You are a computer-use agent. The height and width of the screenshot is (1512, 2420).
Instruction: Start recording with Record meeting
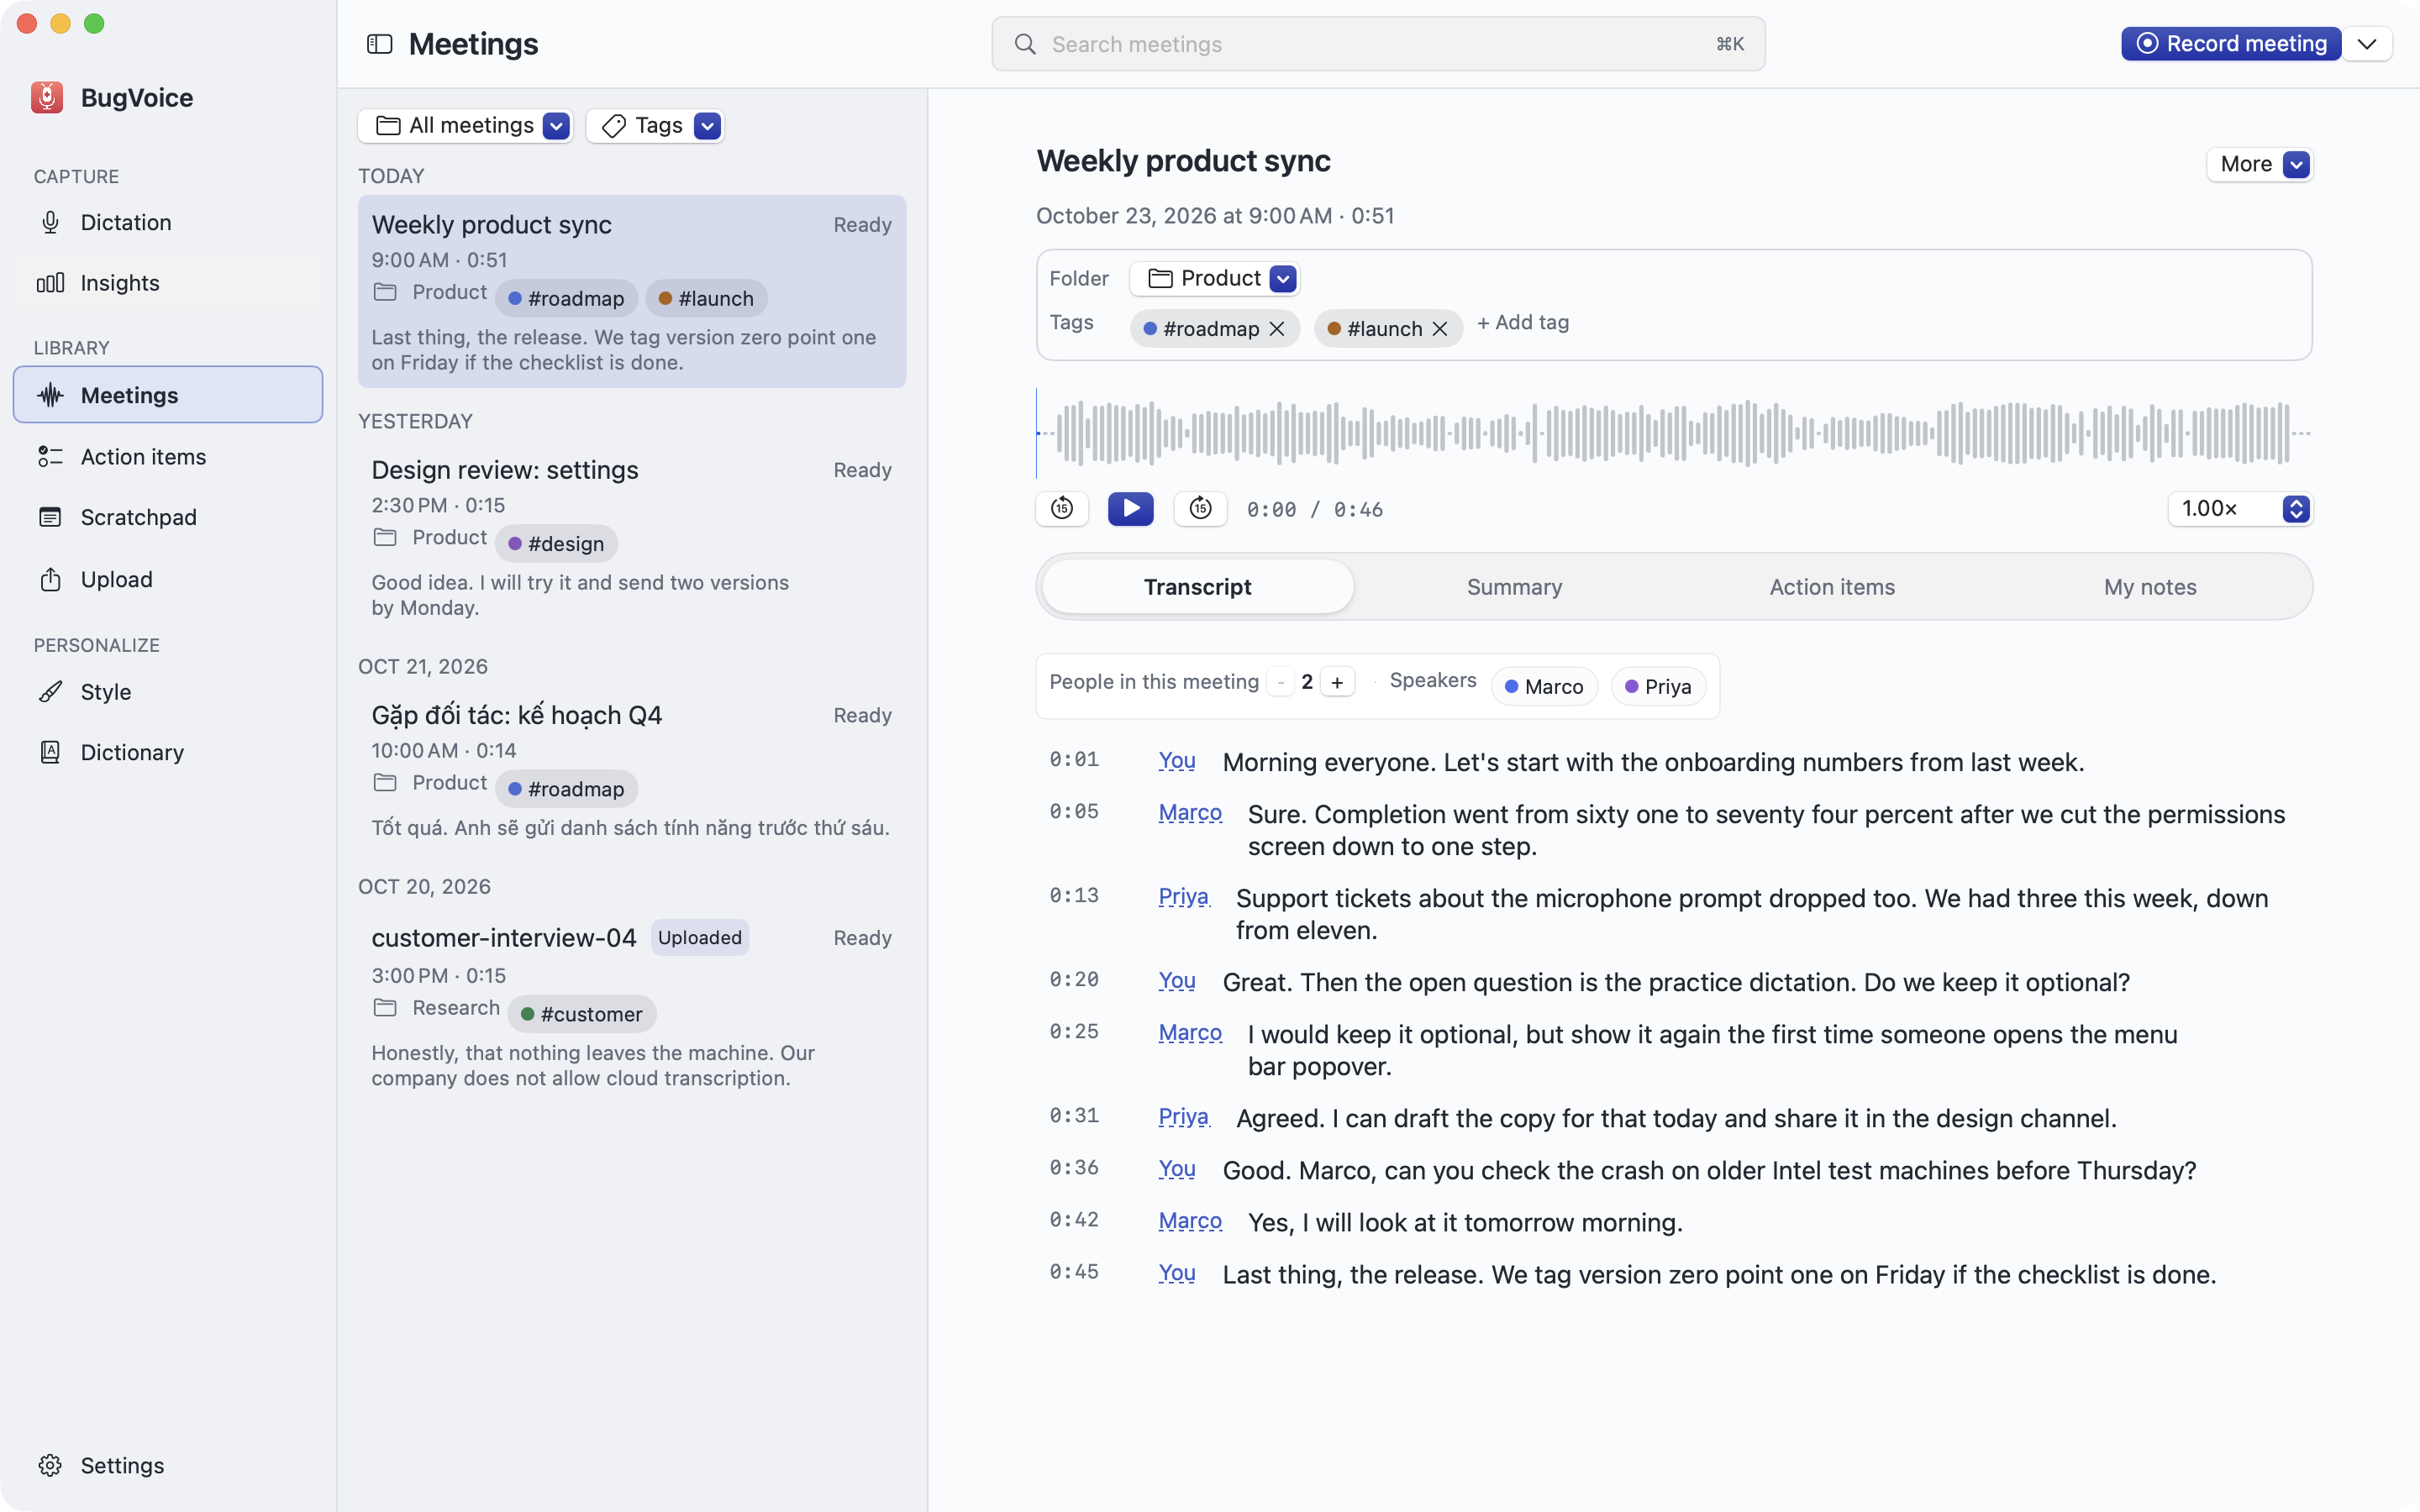point(2231,44)
